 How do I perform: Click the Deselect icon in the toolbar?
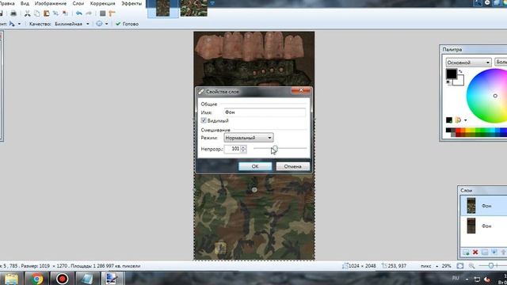tap(65, 13)
